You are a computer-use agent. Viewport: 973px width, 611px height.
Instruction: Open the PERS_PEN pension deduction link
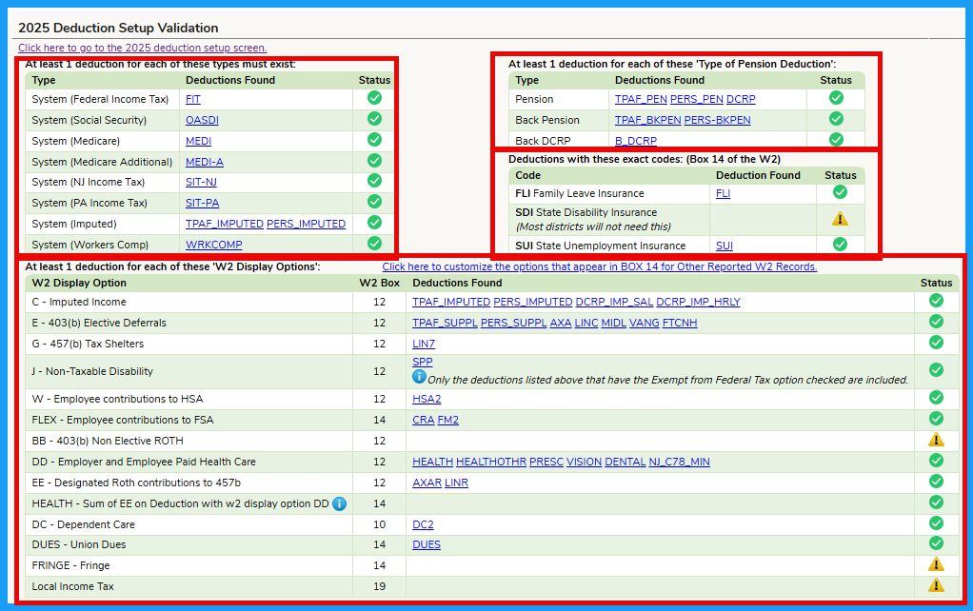(697, 99)
